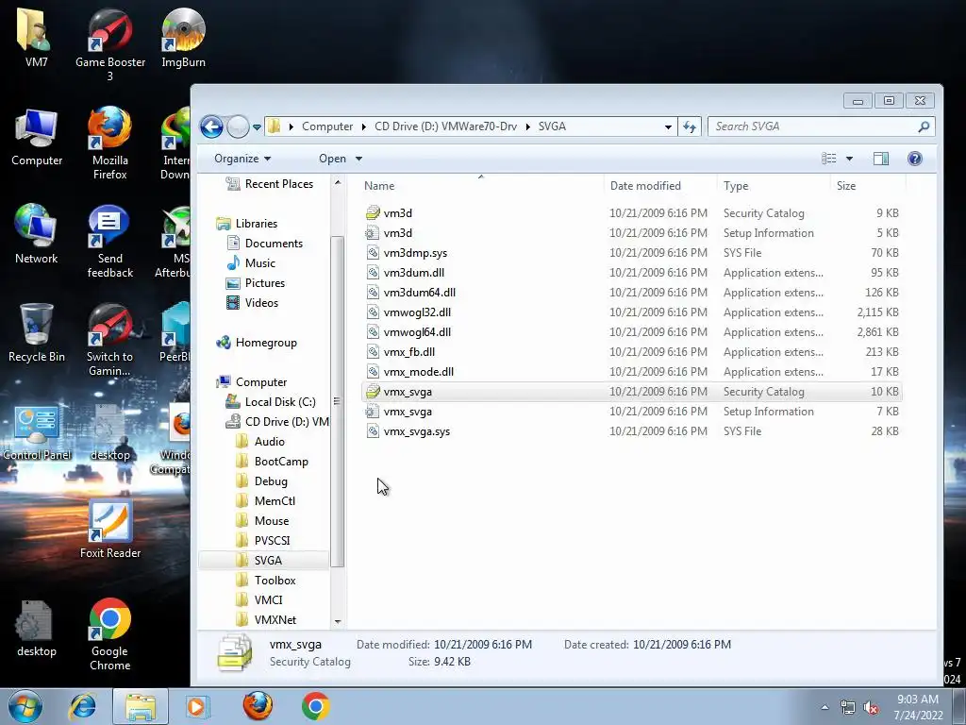The width and height of the screenshot is (966, 725).
Task: Launch Chrome from the taskbar
Action: click(315, 706)
